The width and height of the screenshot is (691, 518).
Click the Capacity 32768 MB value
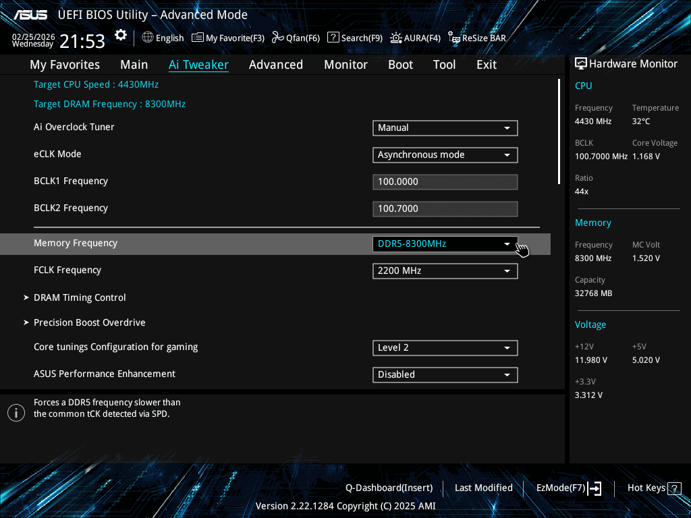click(593, 293)
